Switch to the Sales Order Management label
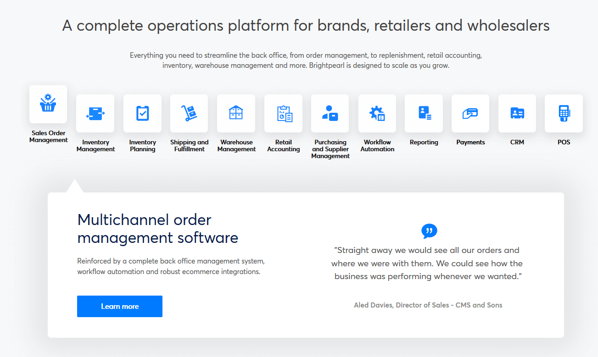 click(48, 137)
